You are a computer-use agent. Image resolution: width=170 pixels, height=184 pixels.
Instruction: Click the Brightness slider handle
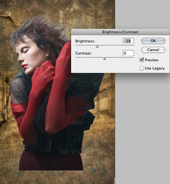(97, 47)
